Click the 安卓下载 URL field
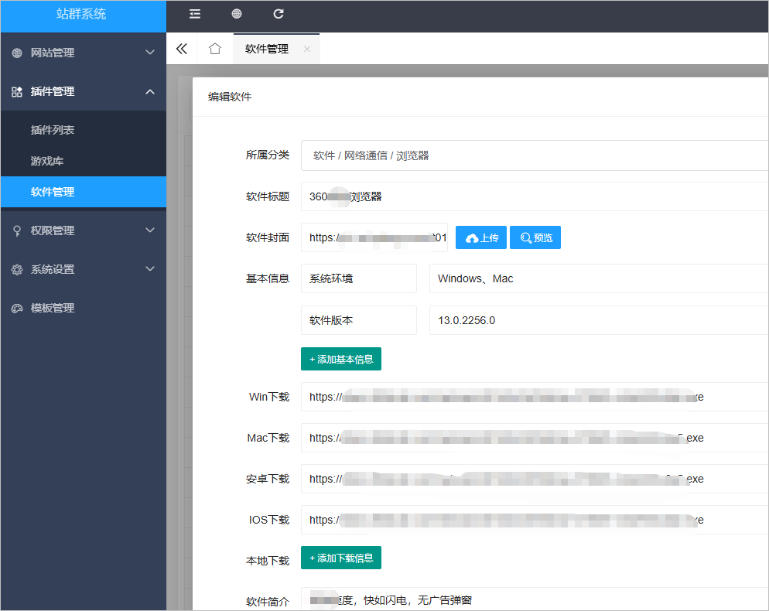This screenshot has width=769, height=611. click(535, 479)
